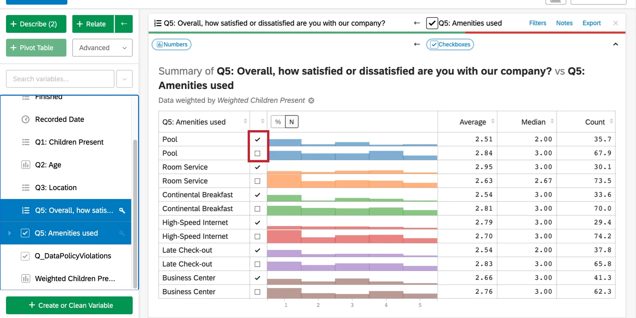Click the Relate button
Image resolution: width=636 pixels, height=318 pixels.
pos(92,24)
